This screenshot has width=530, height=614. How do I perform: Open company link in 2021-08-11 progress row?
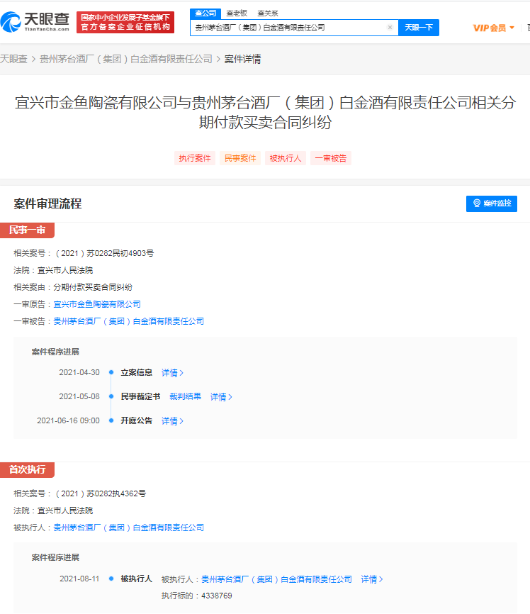277,579
